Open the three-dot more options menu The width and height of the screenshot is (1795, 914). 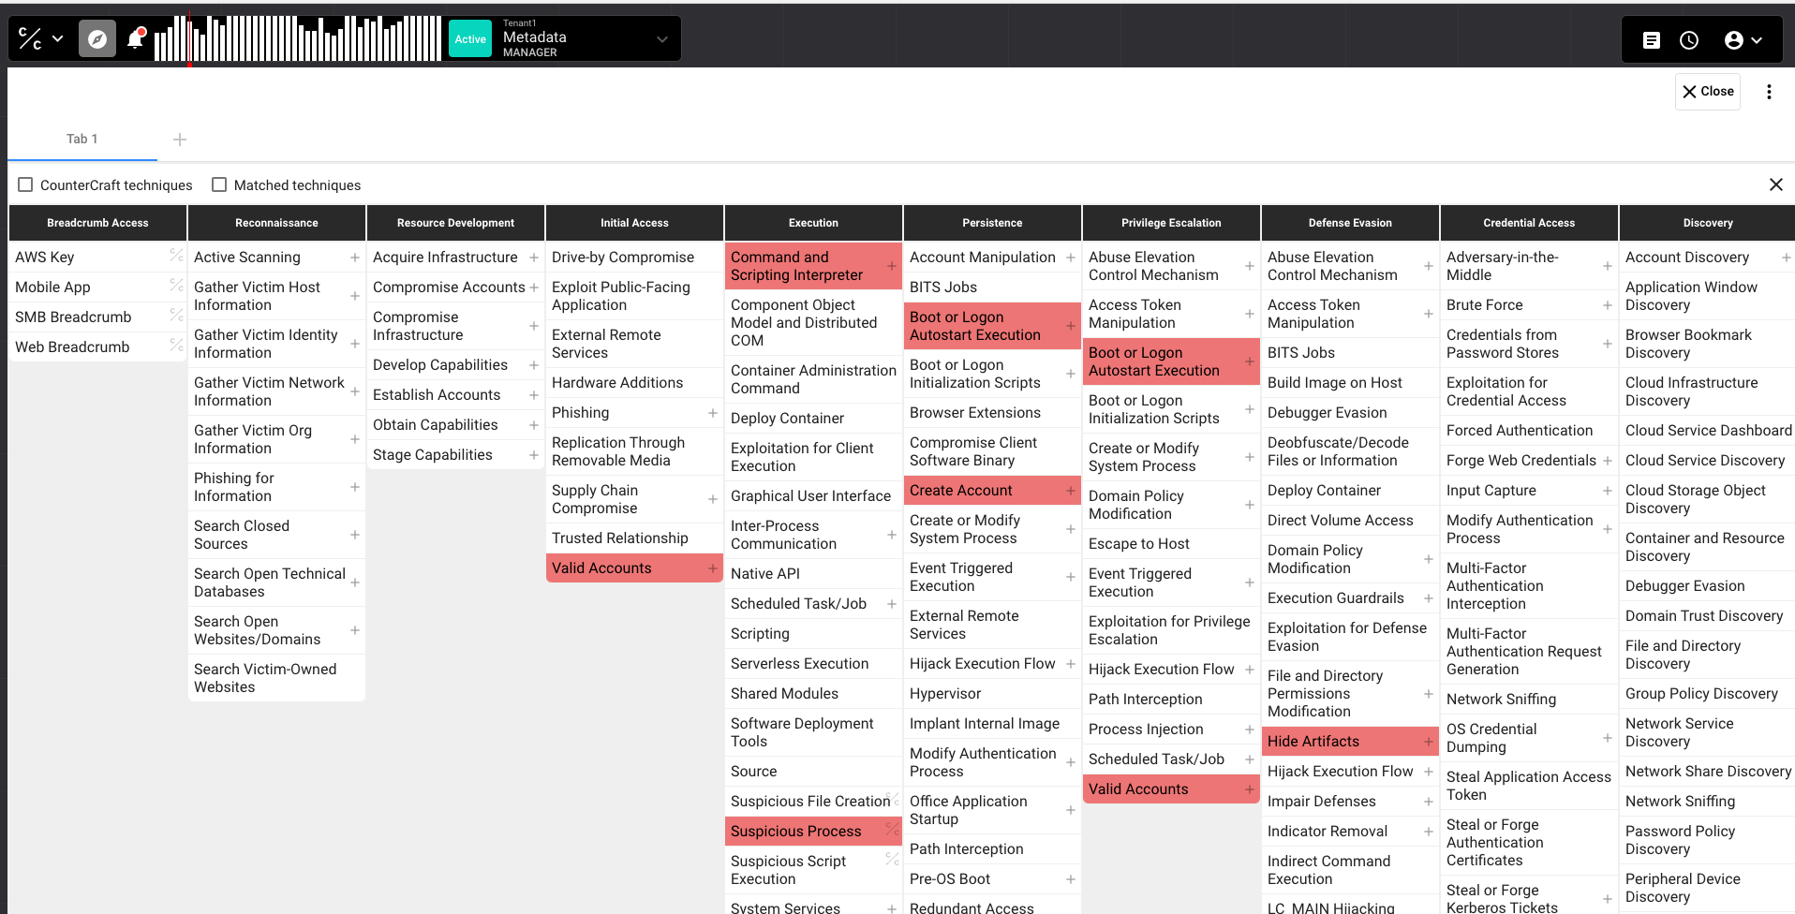1769,92
